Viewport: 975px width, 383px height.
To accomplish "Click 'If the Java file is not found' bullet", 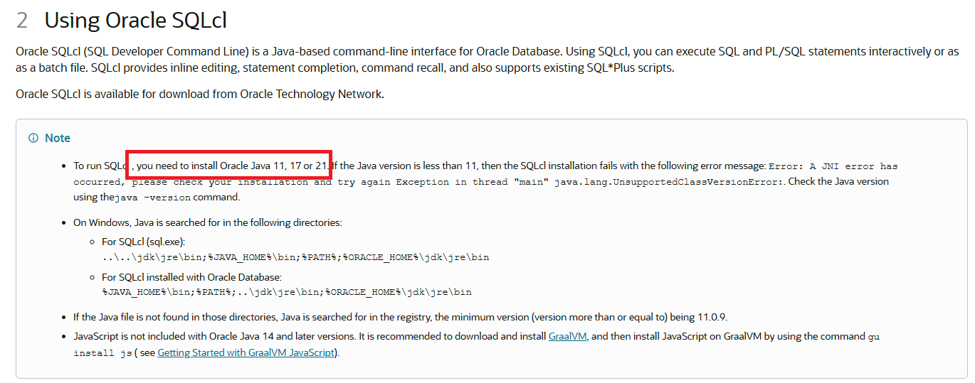I will pos(401,317).
